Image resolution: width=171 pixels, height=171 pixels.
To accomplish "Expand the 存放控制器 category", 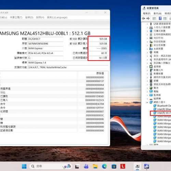I will click(147, 42).
